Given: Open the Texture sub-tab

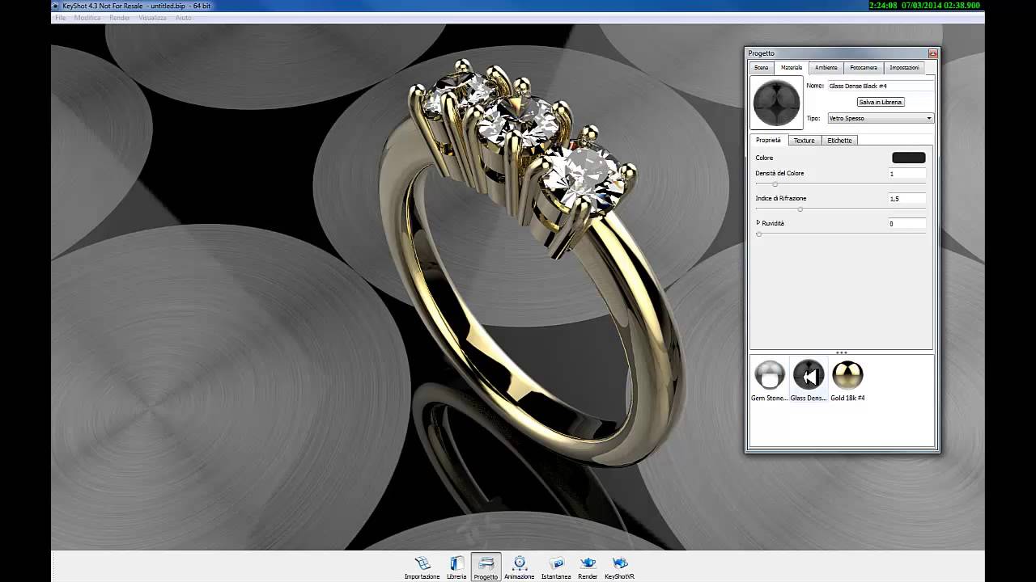Looking at the screenshot, I should point(804,141).
